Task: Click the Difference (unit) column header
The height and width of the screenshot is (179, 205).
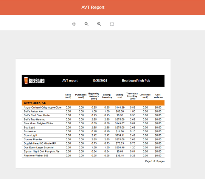Action: (x=145, y=96)
